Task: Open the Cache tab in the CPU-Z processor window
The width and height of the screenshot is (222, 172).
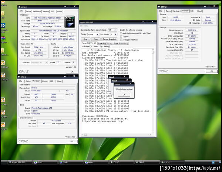Action: (28, 11)
